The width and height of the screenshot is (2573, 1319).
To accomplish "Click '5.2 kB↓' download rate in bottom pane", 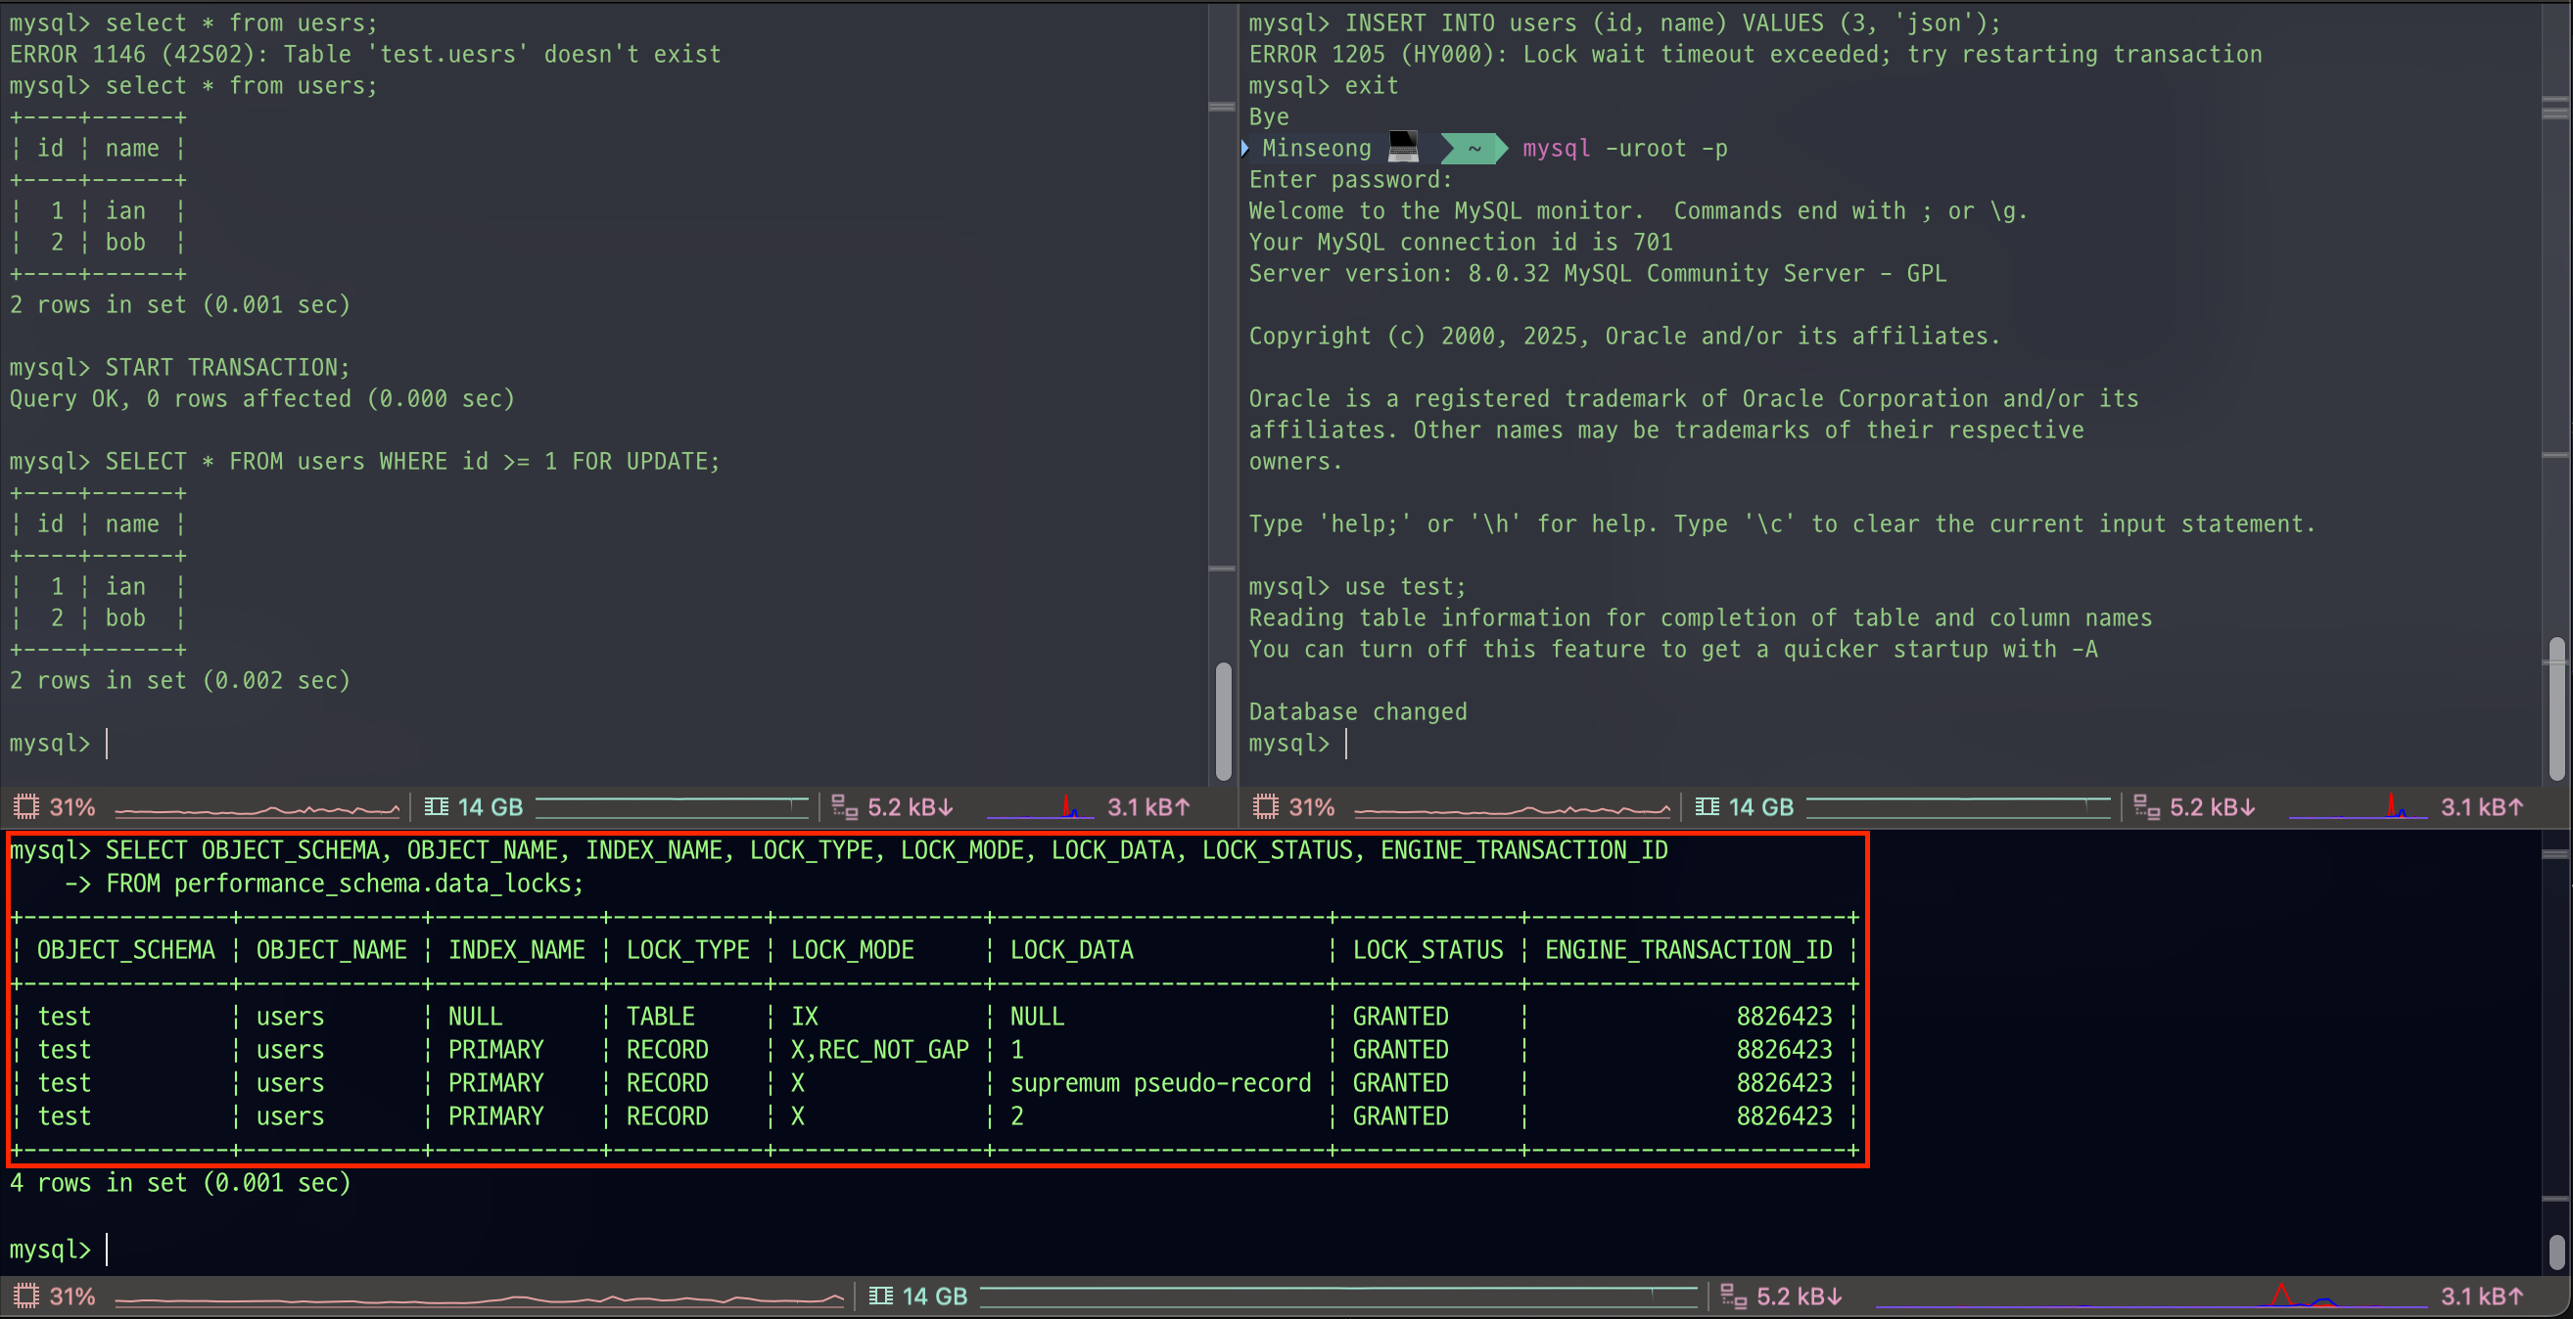I will pos(1799,1296).
